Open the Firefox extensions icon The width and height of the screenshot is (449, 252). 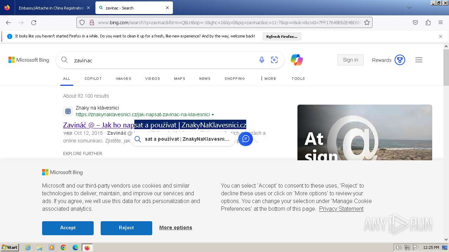point(428,22)
